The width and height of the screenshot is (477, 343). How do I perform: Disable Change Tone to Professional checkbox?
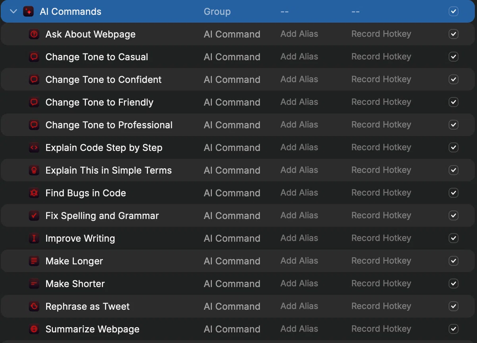454,125
